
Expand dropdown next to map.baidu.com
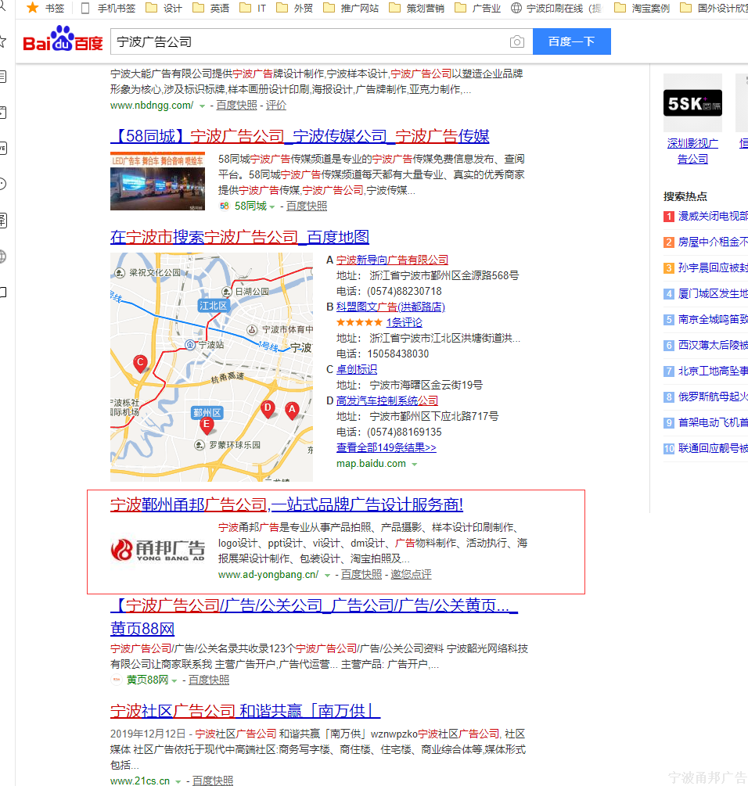pos(415,465)
